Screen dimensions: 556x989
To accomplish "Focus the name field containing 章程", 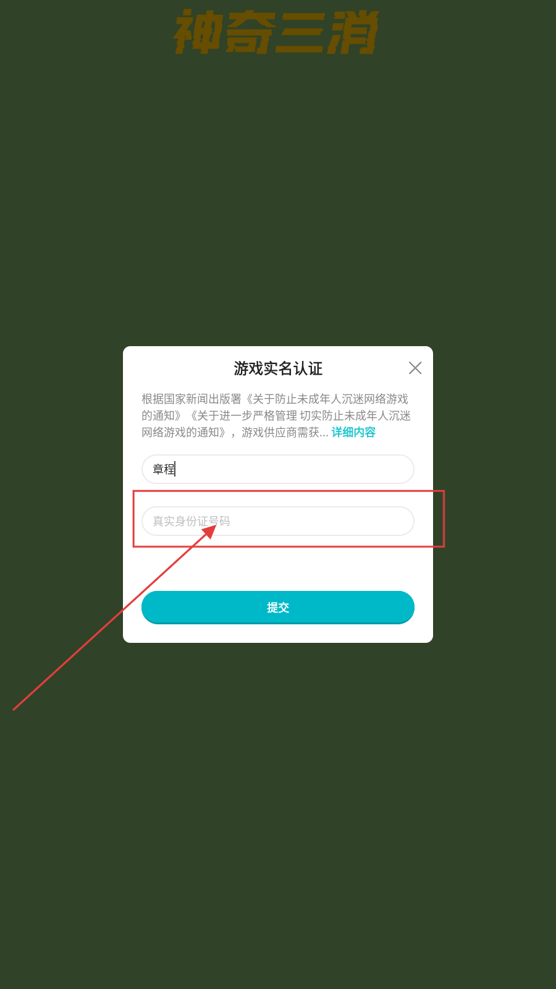I will pos(278,469).
